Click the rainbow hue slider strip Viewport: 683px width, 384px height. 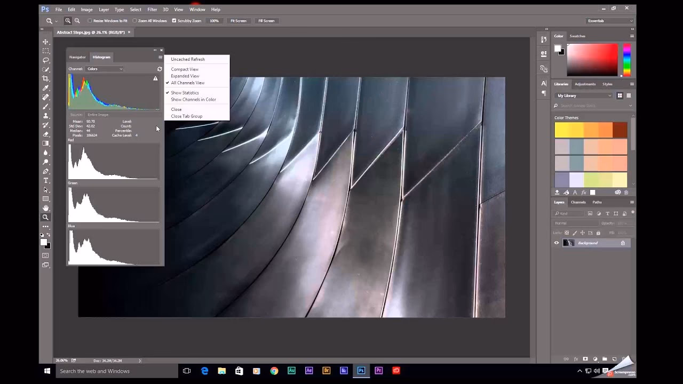click(626, 60)
